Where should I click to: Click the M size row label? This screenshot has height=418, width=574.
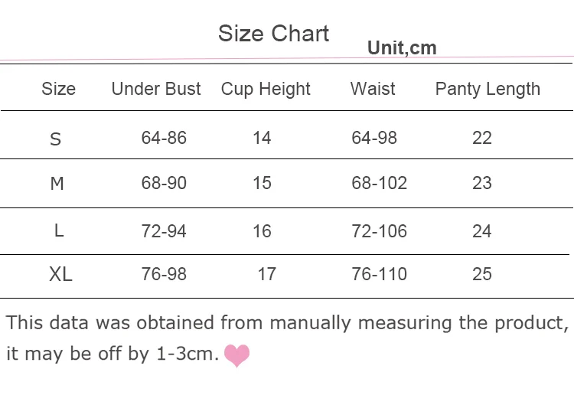coord(57,184)
